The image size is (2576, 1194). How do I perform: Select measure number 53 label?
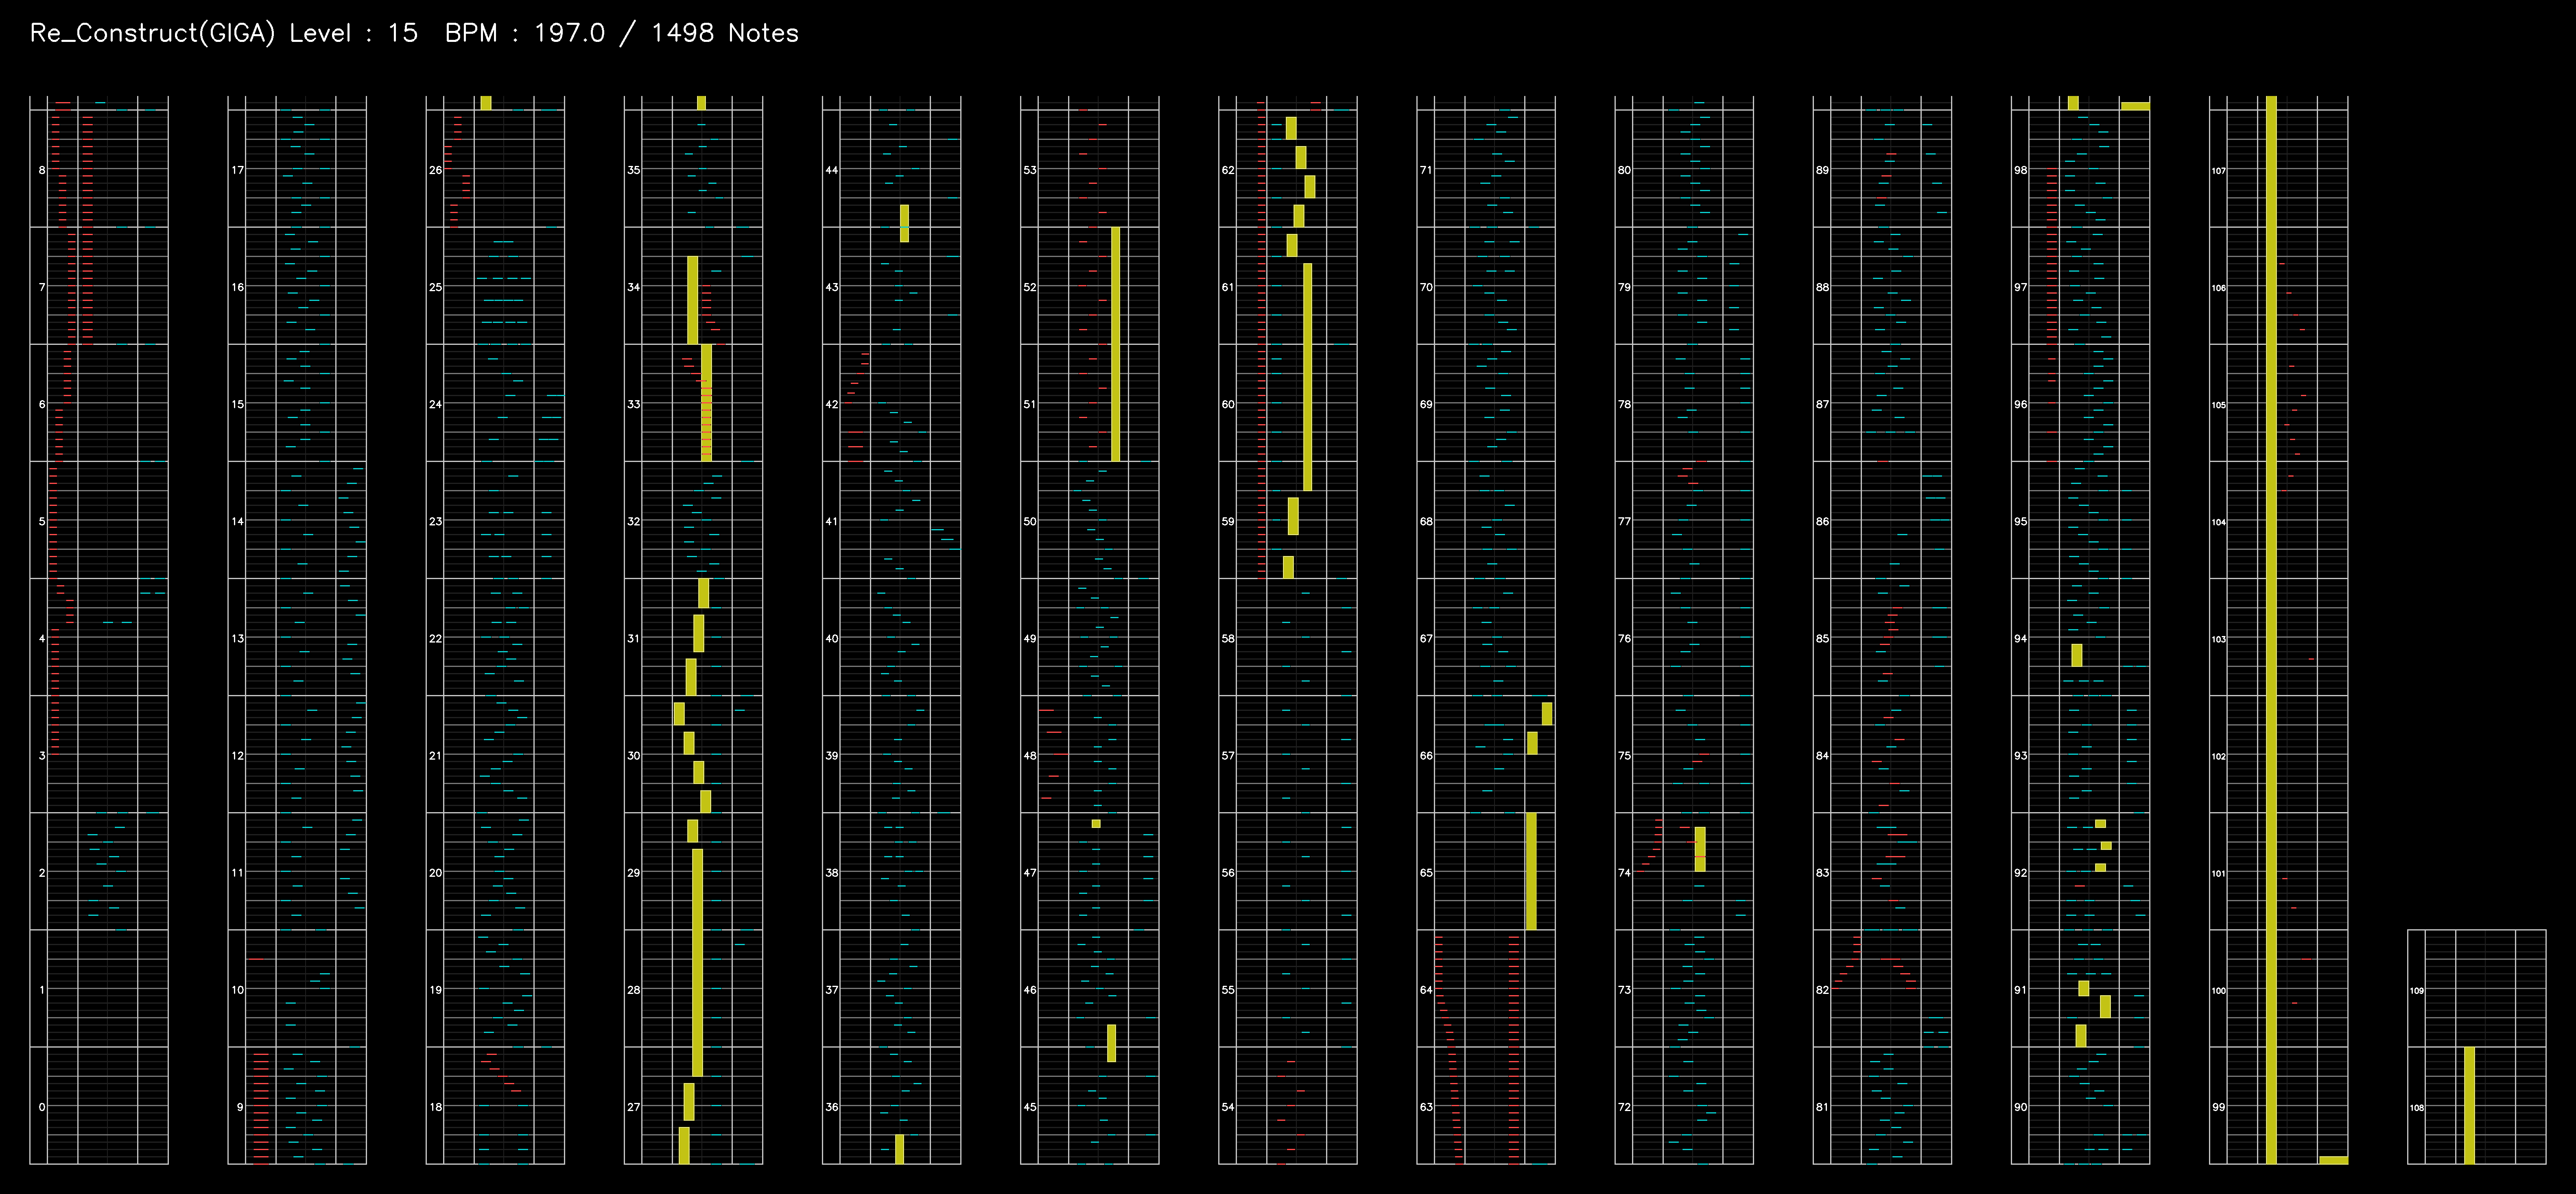coord(1030,170)
